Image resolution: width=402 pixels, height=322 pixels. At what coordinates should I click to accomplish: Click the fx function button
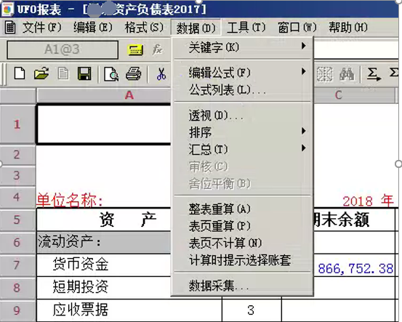pos(157,49)
